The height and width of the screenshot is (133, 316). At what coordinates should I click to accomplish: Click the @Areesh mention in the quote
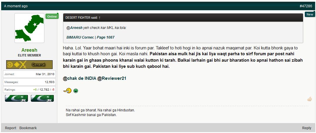coord(74,28)
